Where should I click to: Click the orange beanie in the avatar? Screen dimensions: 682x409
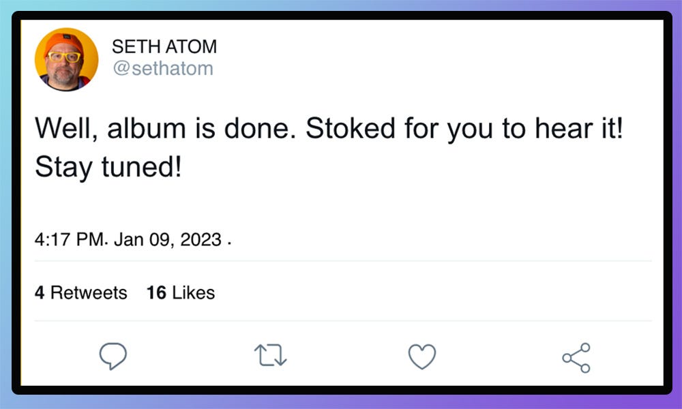(x=64, y=42)
